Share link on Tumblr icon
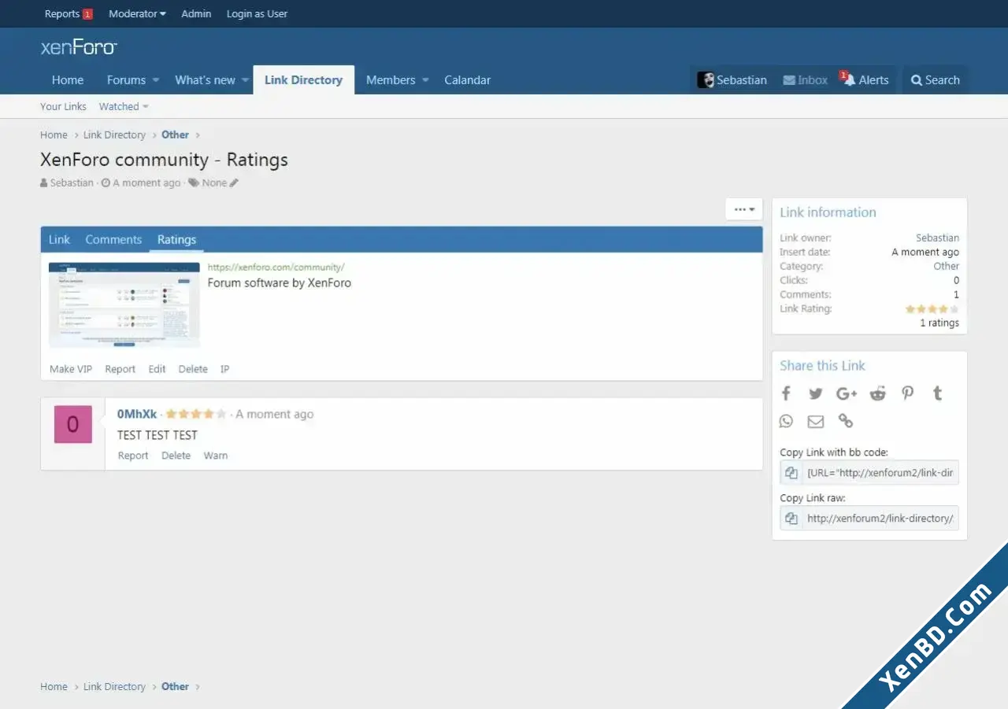Viewport: 1008px width, 709px height. 937,393
